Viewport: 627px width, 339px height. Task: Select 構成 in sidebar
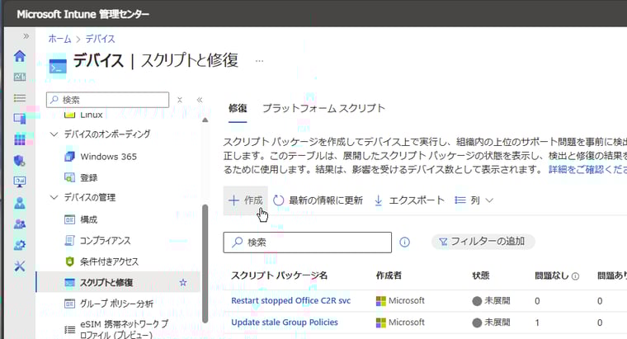coord(88,219)
